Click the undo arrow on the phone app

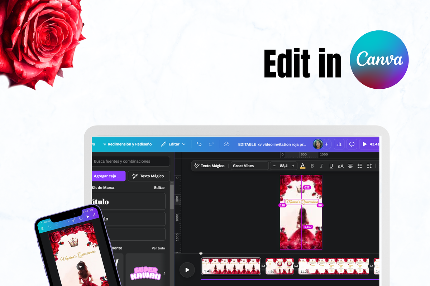point(50,226)
